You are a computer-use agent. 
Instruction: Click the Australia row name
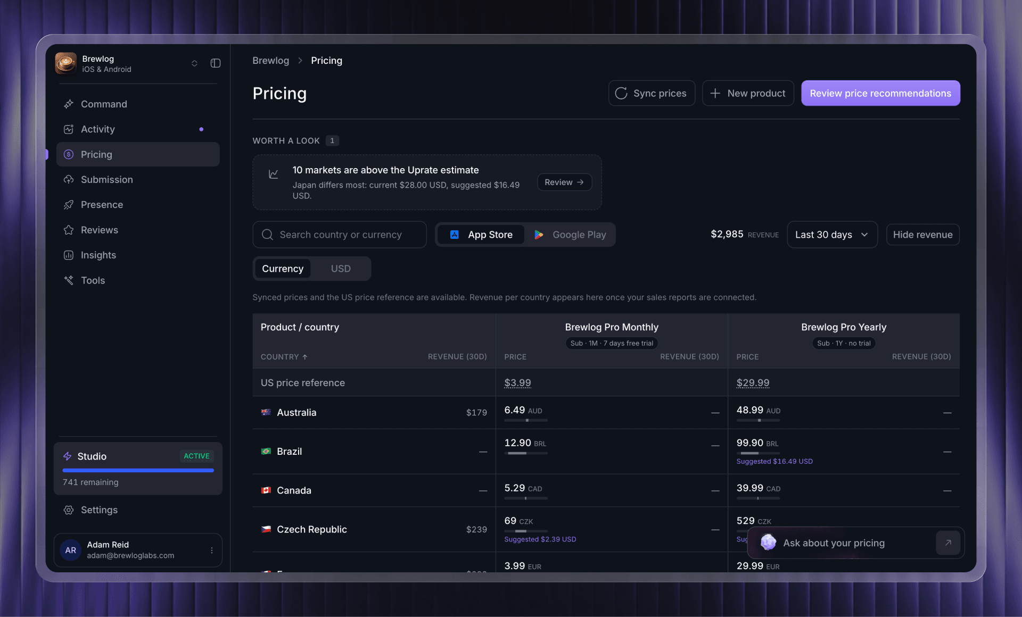tap(296, 413)
